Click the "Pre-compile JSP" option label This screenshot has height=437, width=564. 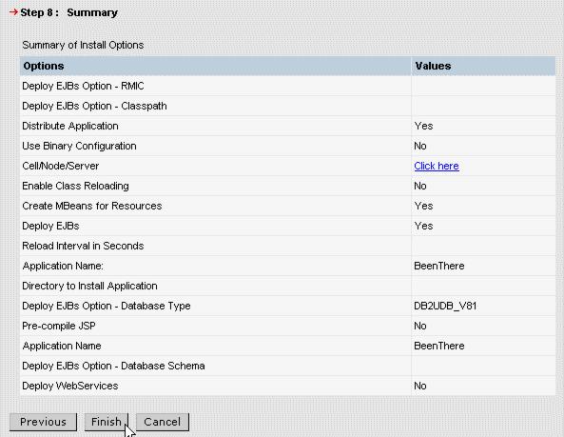click(x=59, y=326)
